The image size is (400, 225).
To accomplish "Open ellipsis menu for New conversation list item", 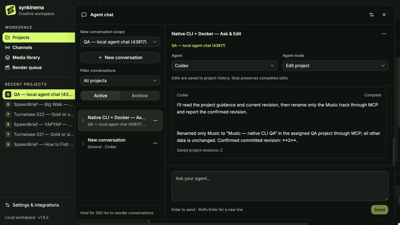I will tap(155, 143).
